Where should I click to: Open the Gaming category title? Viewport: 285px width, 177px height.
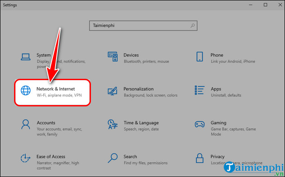(218, 123)
